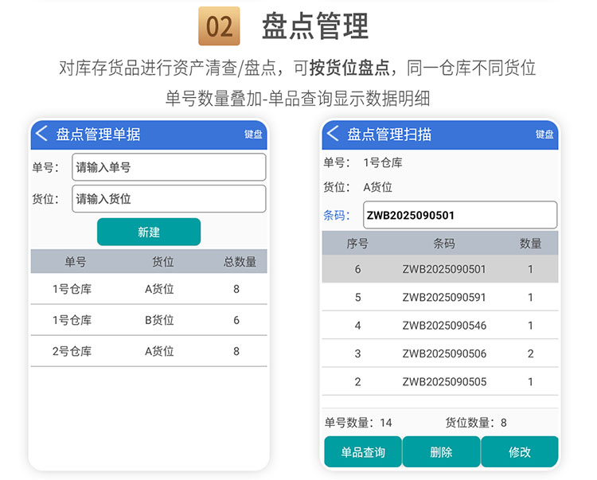This screenshot has width=597, height=480.
Task: Click the 条码 column header
Action: [444, 244]
